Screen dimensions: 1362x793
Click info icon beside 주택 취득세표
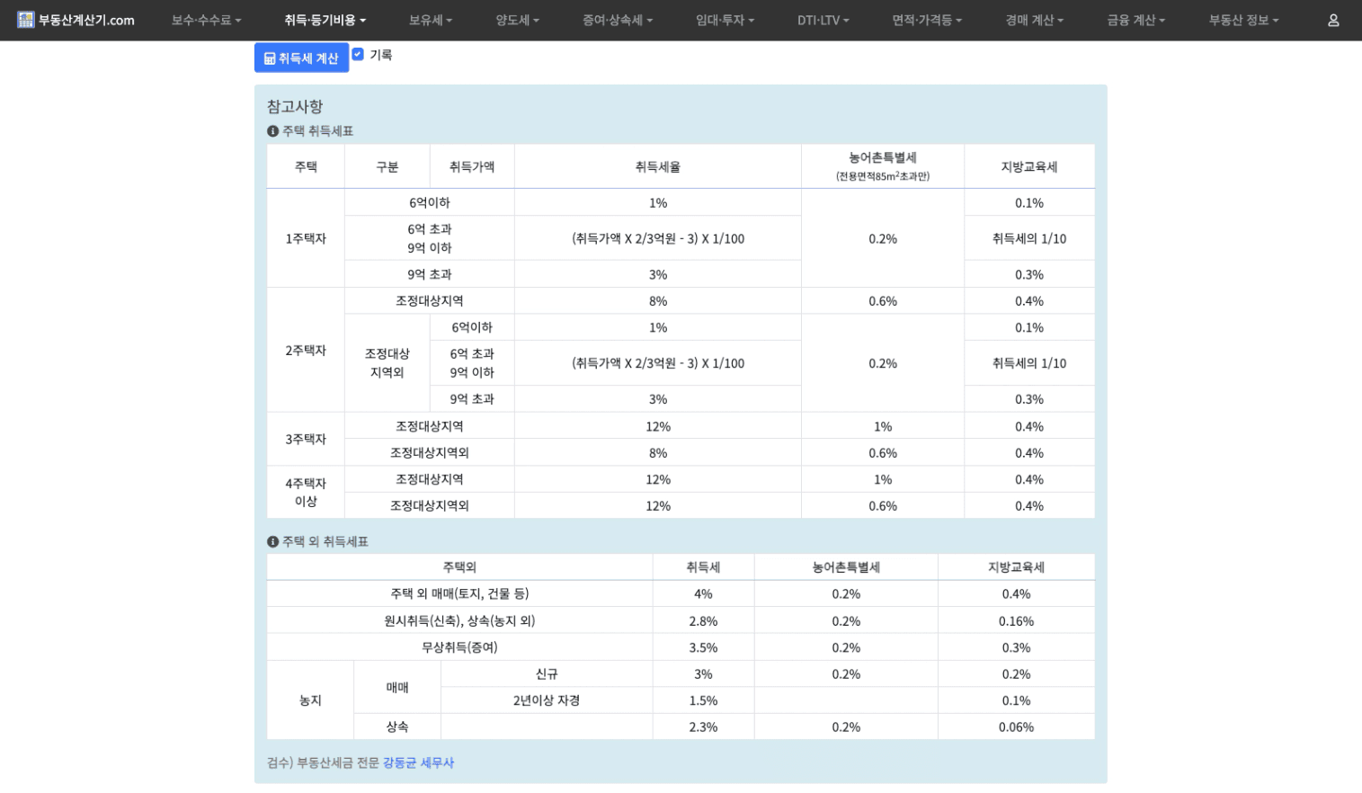(x=272, y=131)
